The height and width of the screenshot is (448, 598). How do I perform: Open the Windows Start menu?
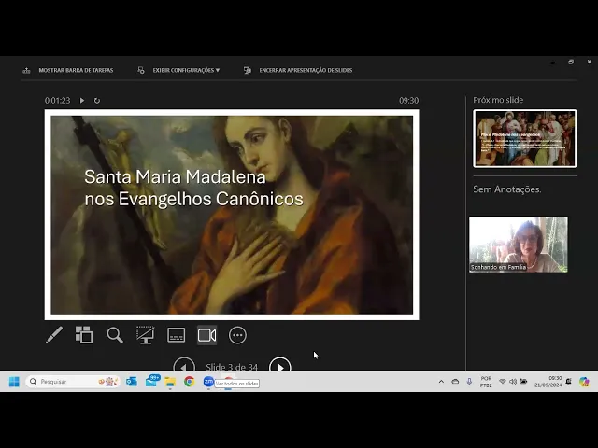point(14,382)
